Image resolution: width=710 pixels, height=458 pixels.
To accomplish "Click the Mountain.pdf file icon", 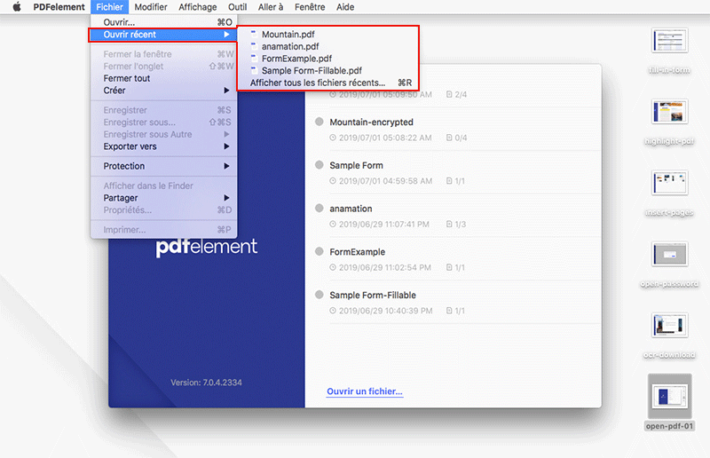I will 254,34.
